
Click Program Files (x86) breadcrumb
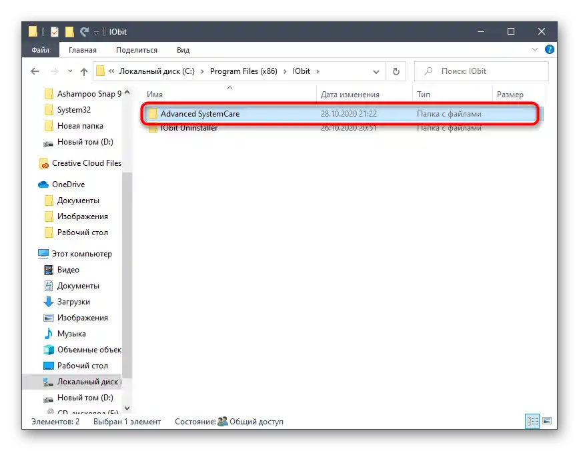[243, 71]
